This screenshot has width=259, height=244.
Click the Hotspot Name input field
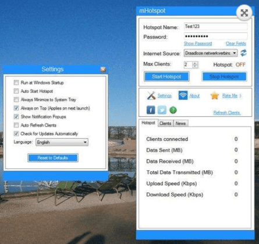[215, 26]
